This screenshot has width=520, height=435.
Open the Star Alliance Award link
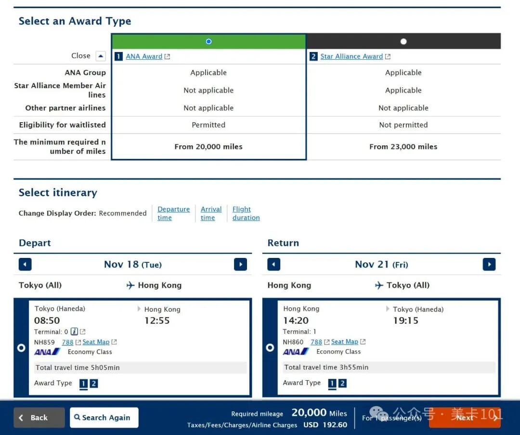pyautogui.click(x=351, y=56)
